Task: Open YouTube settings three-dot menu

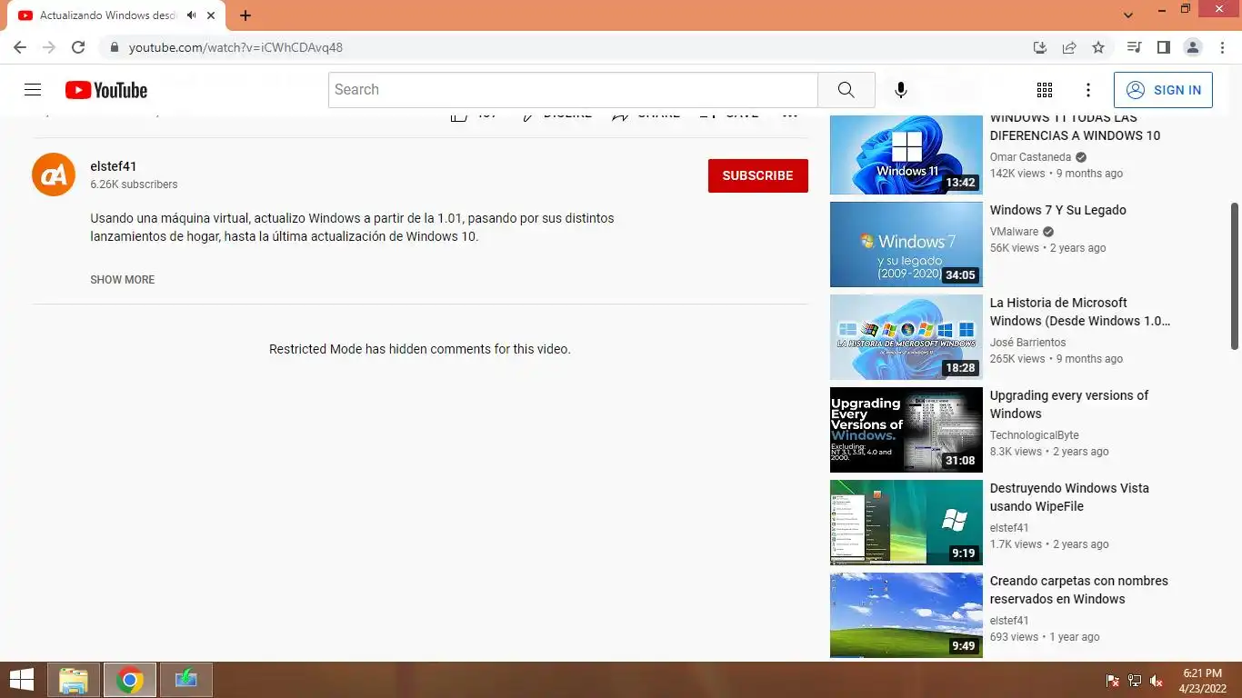Action: tap(1088, 90)
